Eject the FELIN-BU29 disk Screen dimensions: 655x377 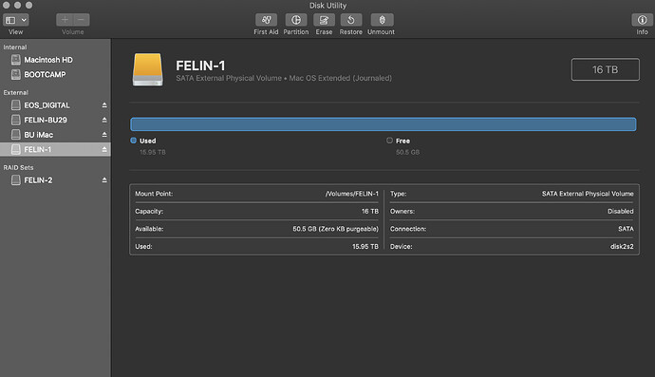coord(104,120)
